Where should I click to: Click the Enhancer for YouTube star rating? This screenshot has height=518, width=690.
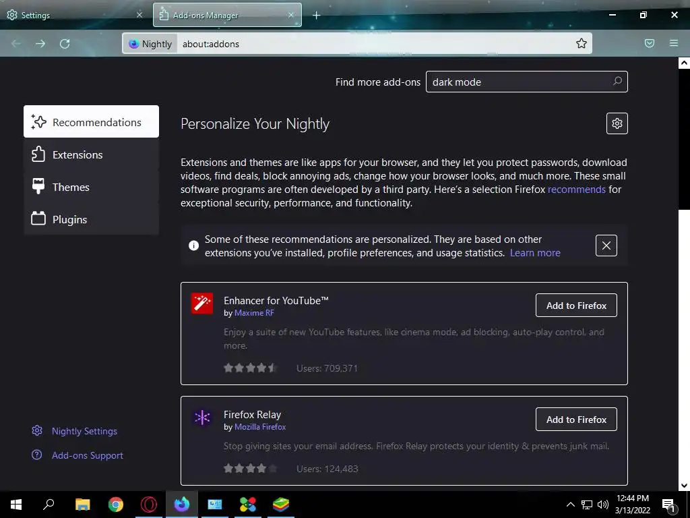pyautogui.click(x=250, y=368)
